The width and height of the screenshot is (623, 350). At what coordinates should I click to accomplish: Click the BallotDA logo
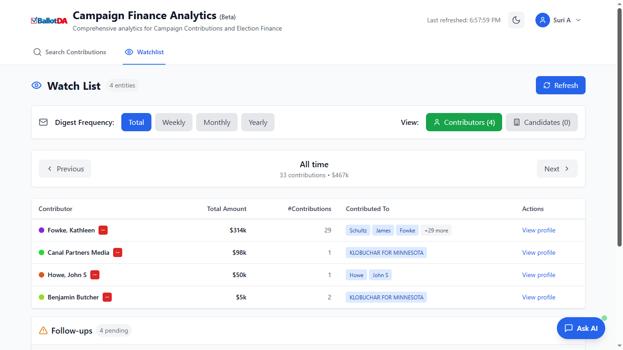coord(49,20)
